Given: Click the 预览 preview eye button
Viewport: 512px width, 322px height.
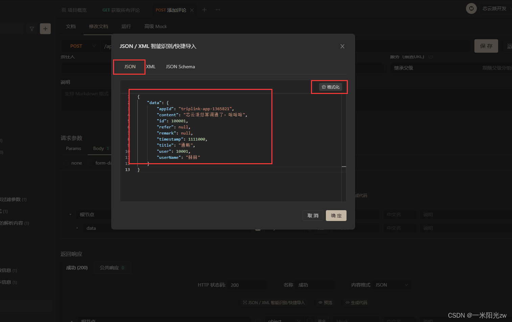Looking at the screenshot, I should [x=326, y=302].
